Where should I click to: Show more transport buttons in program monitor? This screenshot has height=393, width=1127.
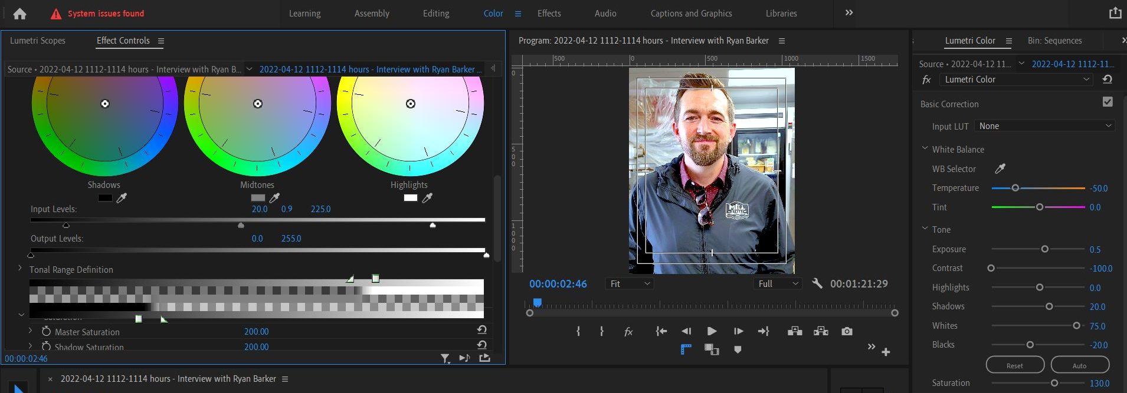(x=871, y=346)
